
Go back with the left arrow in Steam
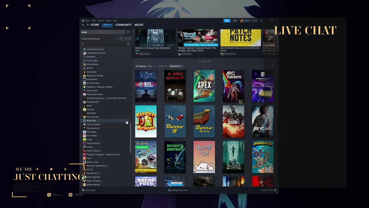[83, 25]
